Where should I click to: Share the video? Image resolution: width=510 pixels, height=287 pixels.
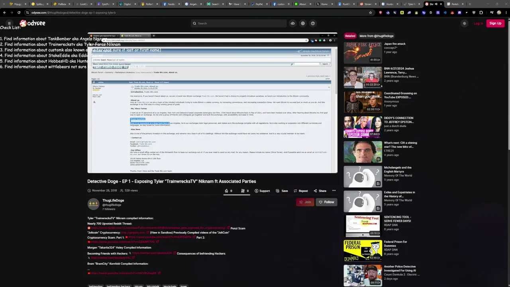click(320, 191)
